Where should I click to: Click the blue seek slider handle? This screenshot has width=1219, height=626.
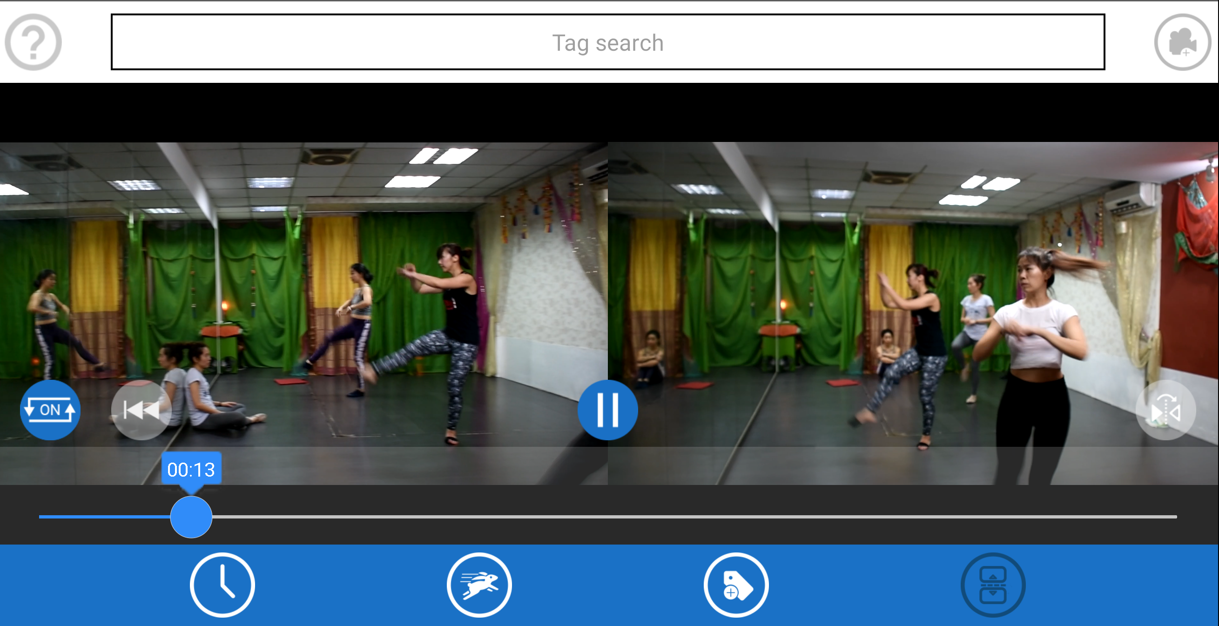(x=191, y=517)
